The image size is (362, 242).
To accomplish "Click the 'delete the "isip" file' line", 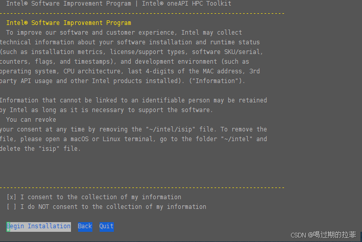I will pos(41,149).
